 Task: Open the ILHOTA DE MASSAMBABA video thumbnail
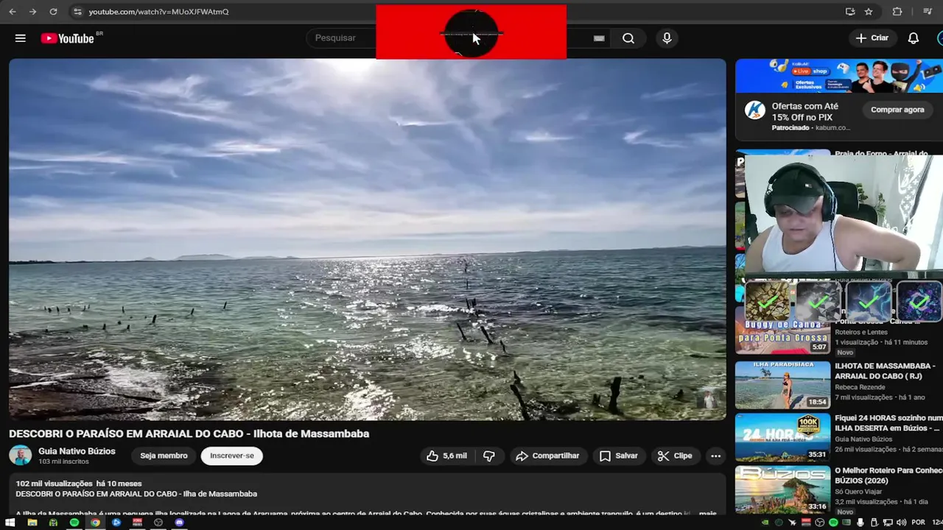[x=782, y=384]
